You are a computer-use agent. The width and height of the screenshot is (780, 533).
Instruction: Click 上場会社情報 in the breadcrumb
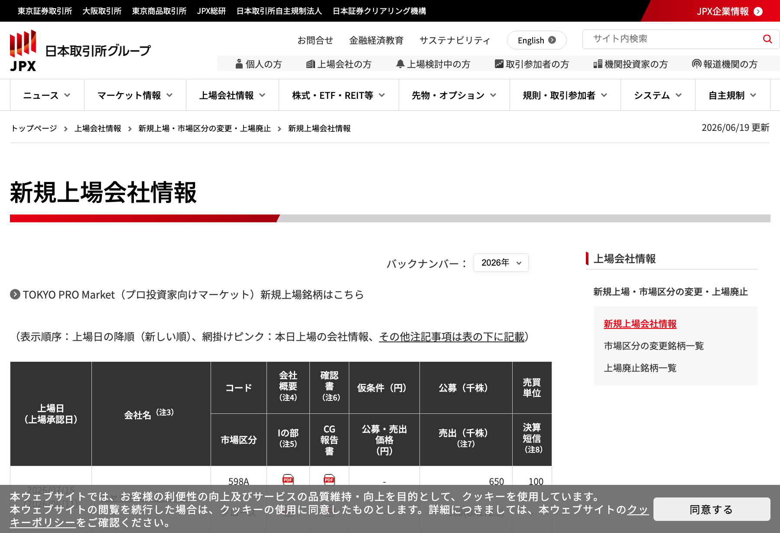coord(97,128)
